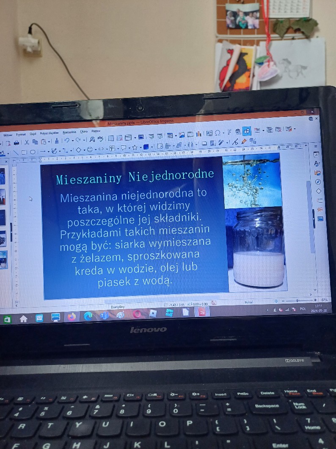Click the slide title 'Mieszaniny Niejednorodne'
This screenshot has height=449, width=336.
pyautogui.click(x=135, y=176)
